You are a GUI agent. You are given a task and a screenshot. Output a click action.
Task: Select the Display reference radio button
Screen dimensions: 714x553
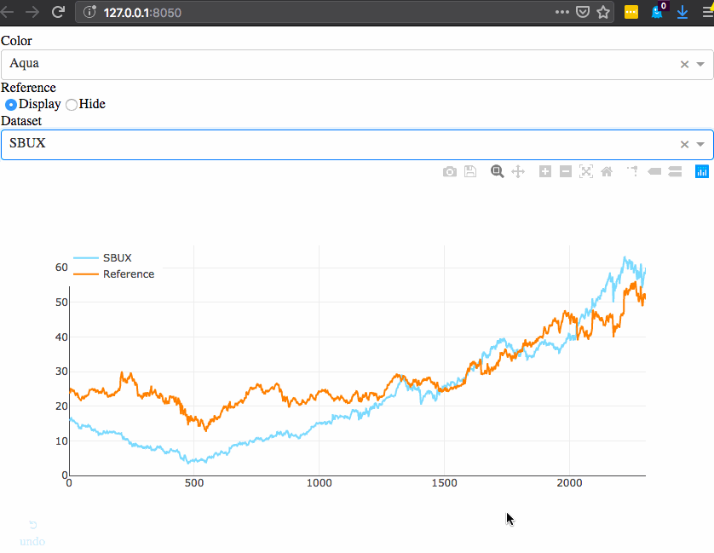[11, 105]
